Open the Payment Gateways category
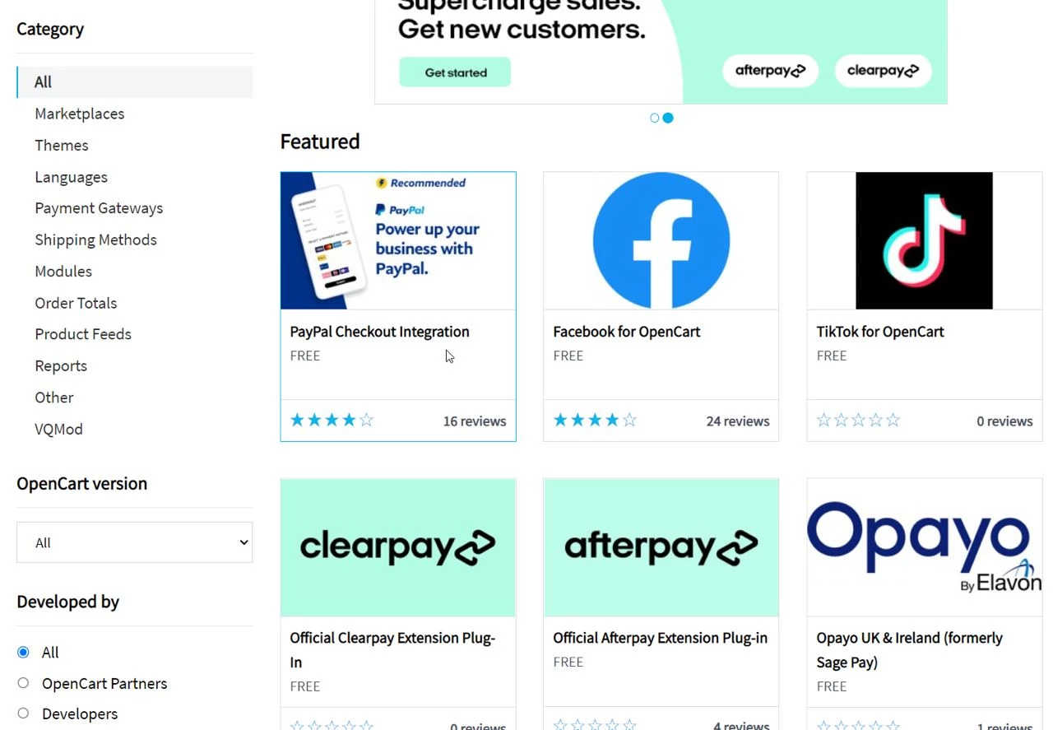1053x730 pixels. pos(99,208)
